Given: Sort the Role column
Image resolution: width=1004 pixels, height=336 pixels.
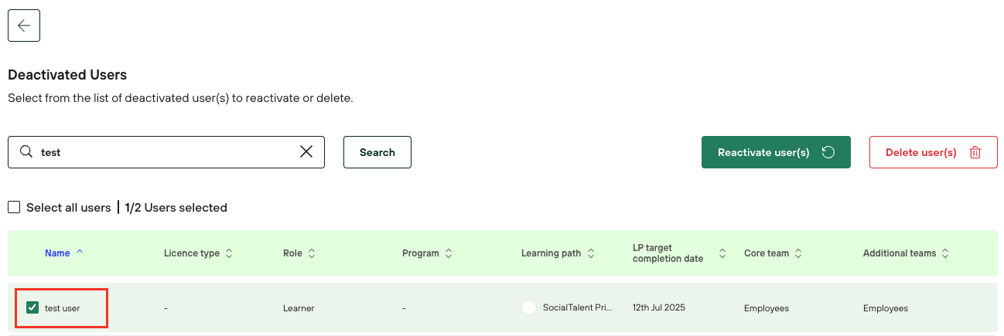Looking at the screenshot, I should point(312,253).
